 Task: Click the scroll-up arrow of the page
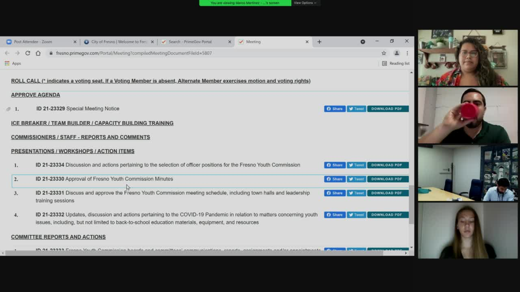pyautogui.click(x=411, y=72)
